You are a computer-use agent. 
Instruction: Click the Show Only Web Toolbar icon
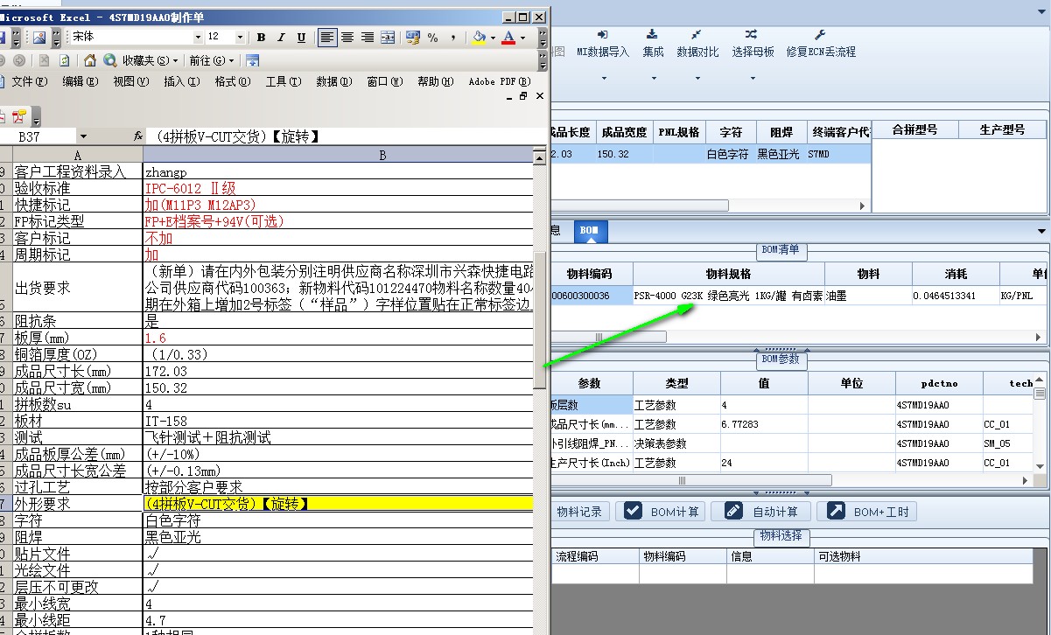253,60
